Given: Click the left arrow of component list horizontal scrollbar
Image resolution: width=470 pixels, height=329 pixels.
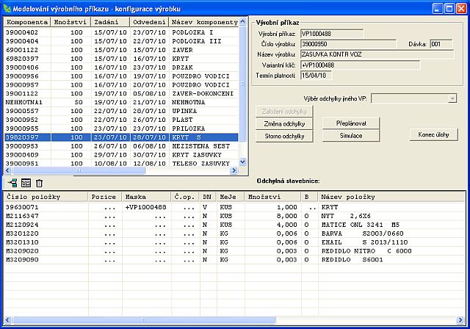Looking at the screenshot, I should click(8, 170).
